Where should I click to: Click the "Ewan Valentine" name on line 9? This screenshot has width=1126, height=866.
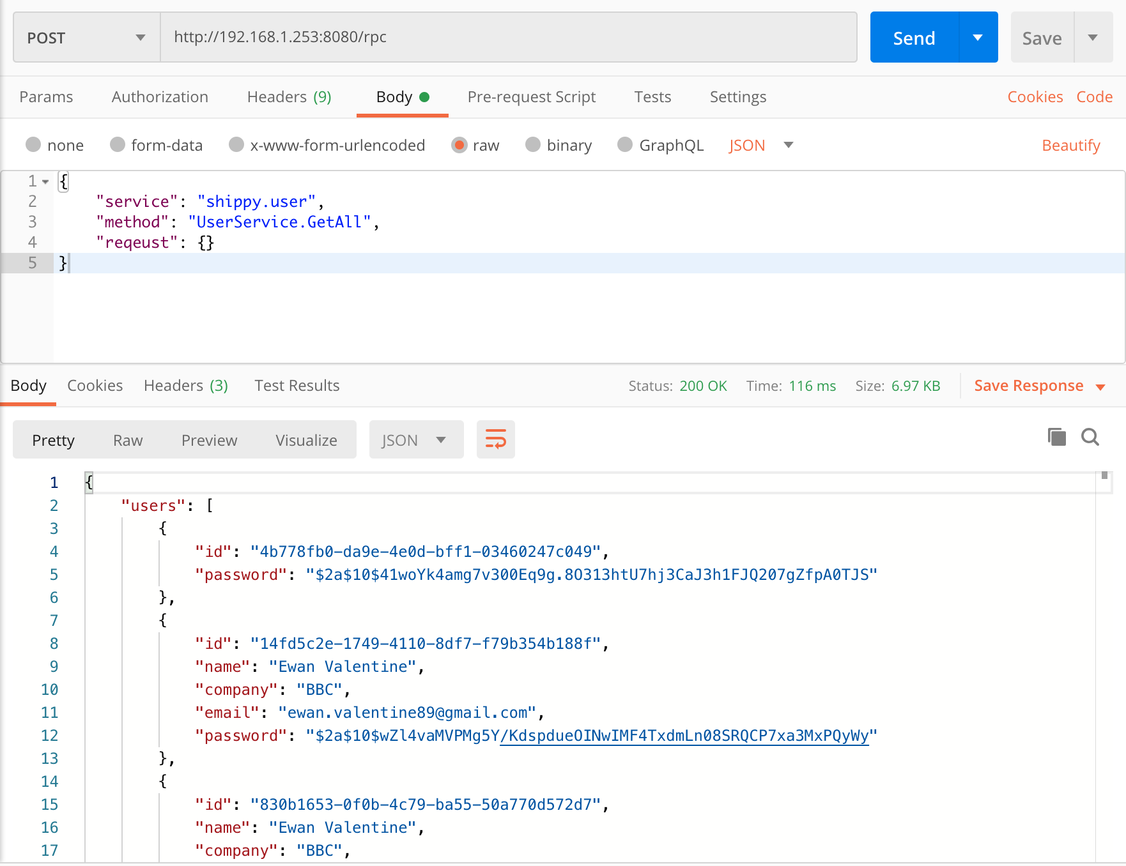pyautogui.click(x=343, y=667)
